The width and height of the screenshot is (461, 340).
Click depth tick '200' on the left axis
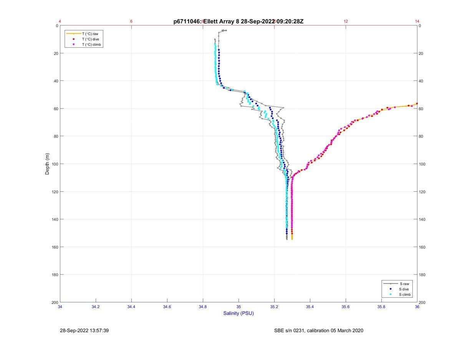pos(55,302)
